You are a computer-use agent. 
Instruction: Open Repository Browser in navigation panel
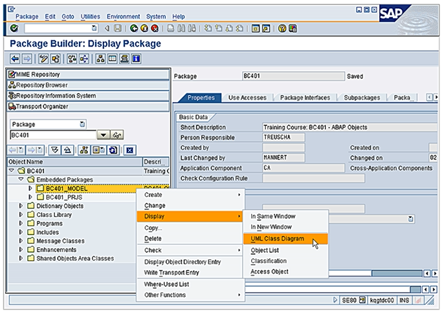click(x=42, y=85)
